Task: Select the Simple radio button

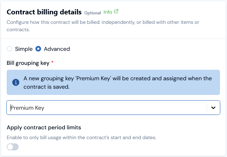Action: click(x=9, y=49)
